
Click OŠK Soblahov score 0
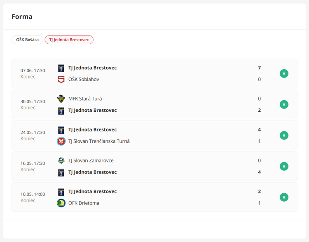pyautogui.click(x=259, y=80)
